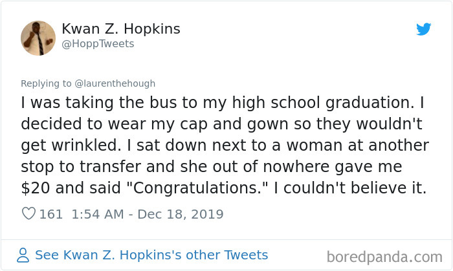Click the Twitter bird logo
The height and width of the screenshot is (271, 453).
pos(424,30)
